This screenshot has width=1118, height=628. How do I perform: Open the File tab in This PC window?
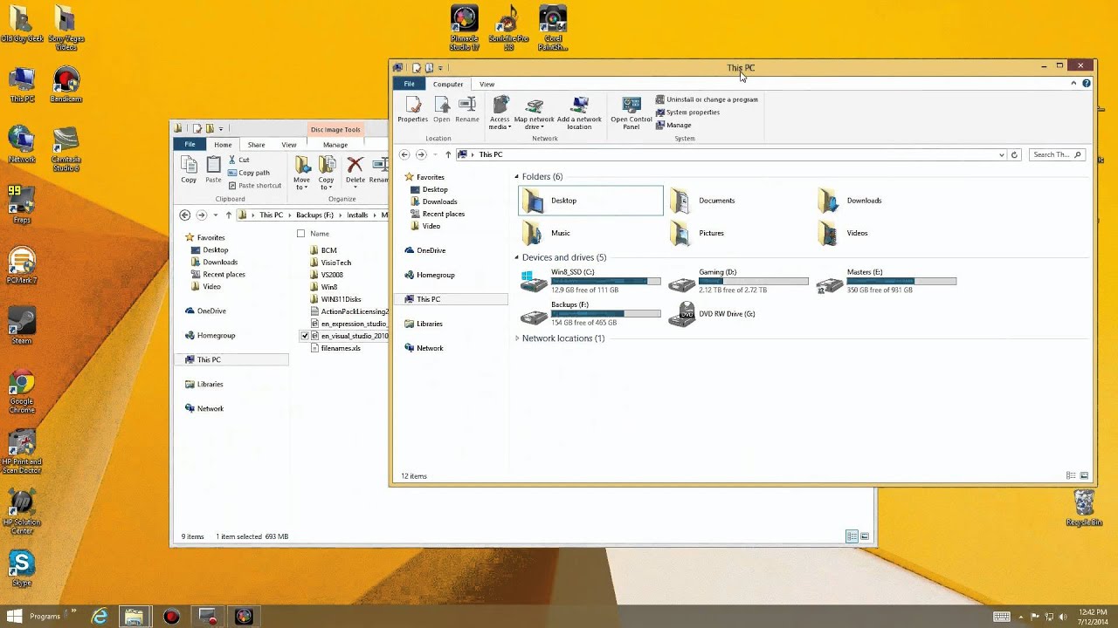409,84
